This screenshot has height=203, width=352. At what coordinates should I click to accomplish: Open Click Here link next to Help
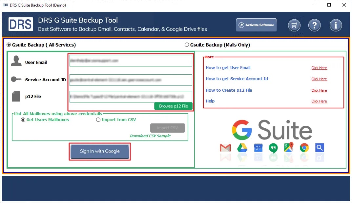click(319, 101)
